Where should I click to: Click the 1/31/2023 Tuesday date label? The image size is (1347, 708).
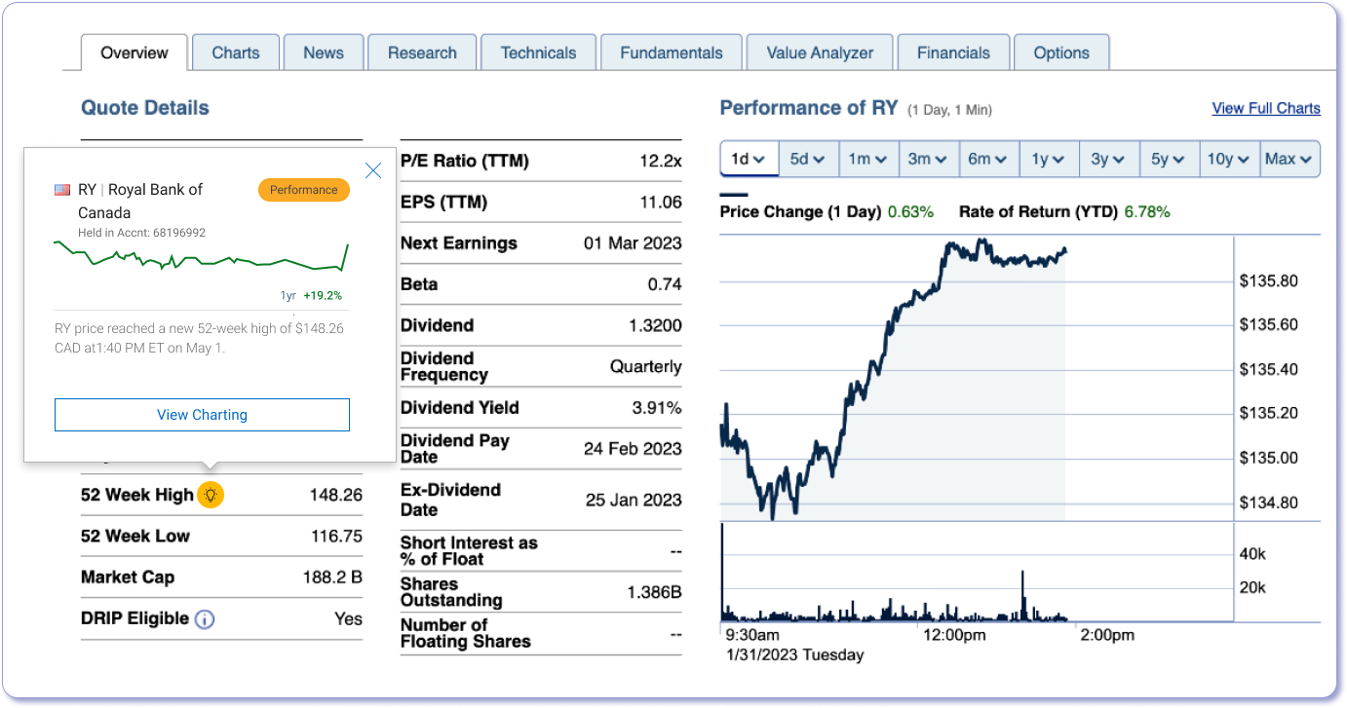pos(795,654)
